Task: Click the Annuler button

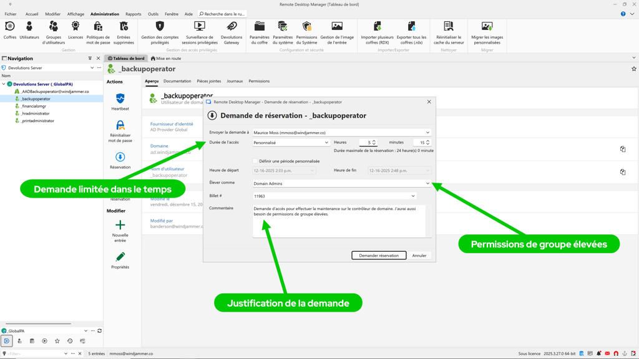Action: point(419,256)
